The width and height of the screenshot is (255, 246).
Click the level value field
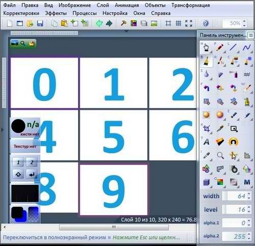coord(236,209)
